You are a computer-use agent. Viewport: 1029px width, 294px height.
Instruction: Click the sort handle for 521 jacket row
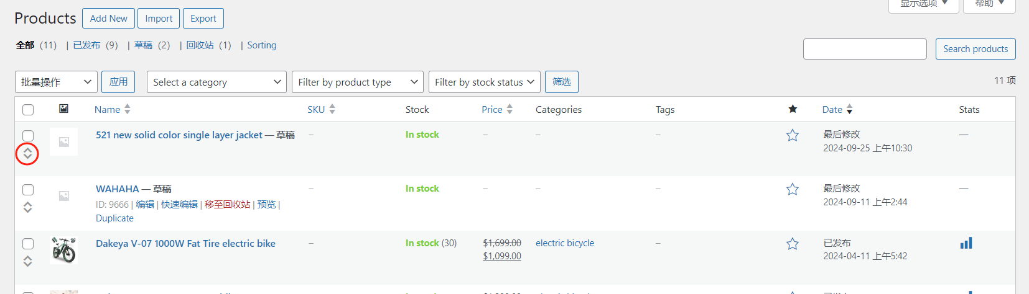(27, 153)
